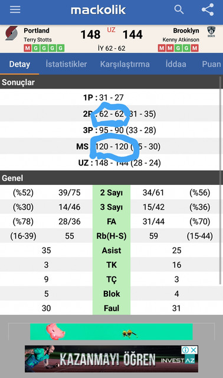The width and height of the screenshot is (223, 378).
Task: Tap Brooklyn's last red M form badge
Action: coord(195,48)
